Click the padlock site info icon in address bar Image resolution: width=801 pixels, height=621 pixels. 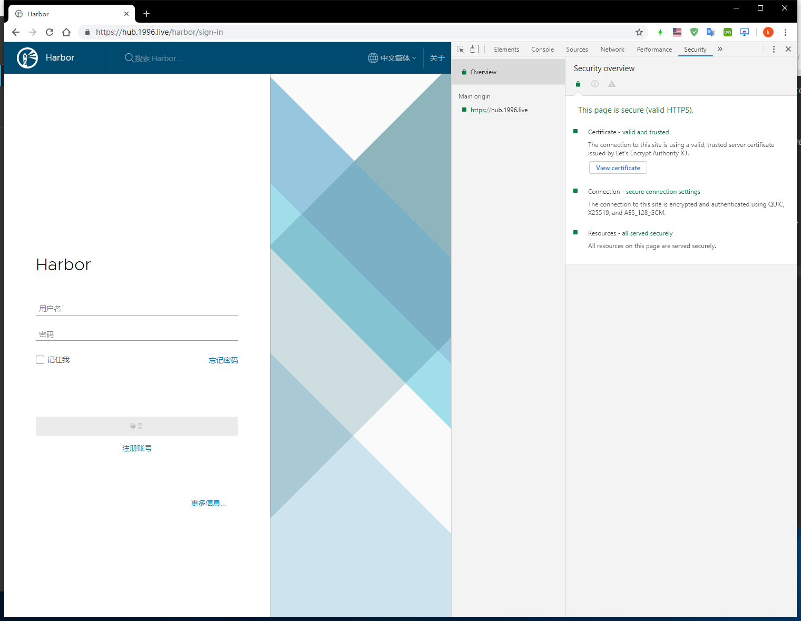[x=87, y=32]
